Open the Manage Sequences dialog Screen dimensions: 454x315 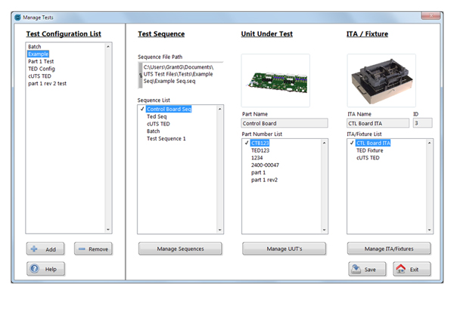click(x=181, y=248)
